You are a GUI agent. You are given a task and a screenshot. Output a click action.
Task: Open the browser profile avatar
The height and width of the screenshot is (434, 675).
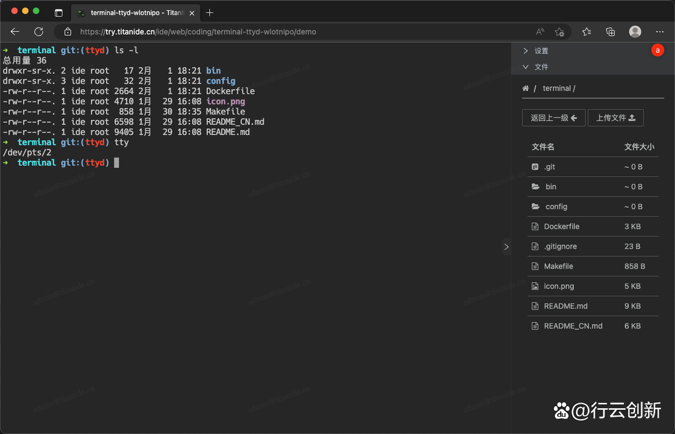(635, 32)
